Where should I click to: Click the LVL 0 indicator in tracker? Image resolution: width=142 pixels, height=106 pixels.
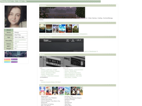point(80,41)
